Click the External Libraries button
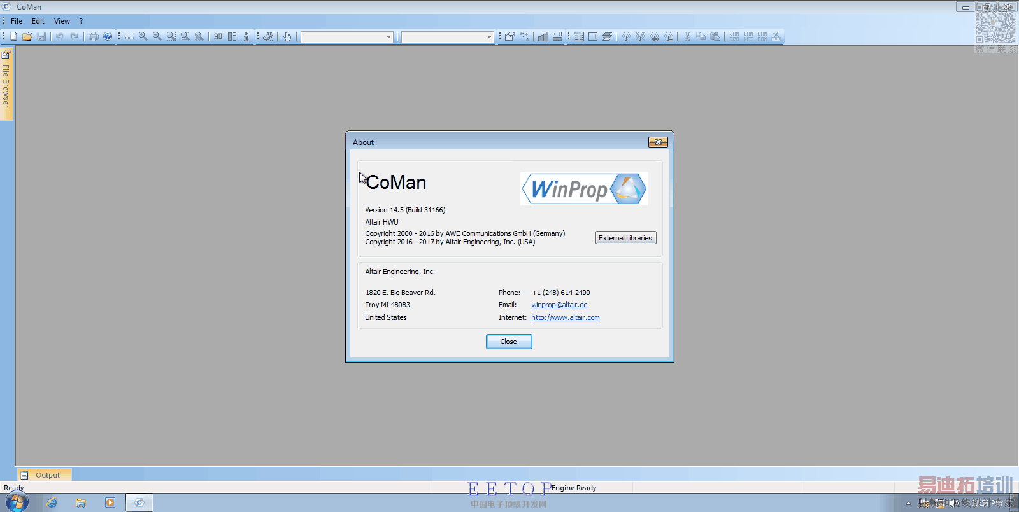 point(625,238)
